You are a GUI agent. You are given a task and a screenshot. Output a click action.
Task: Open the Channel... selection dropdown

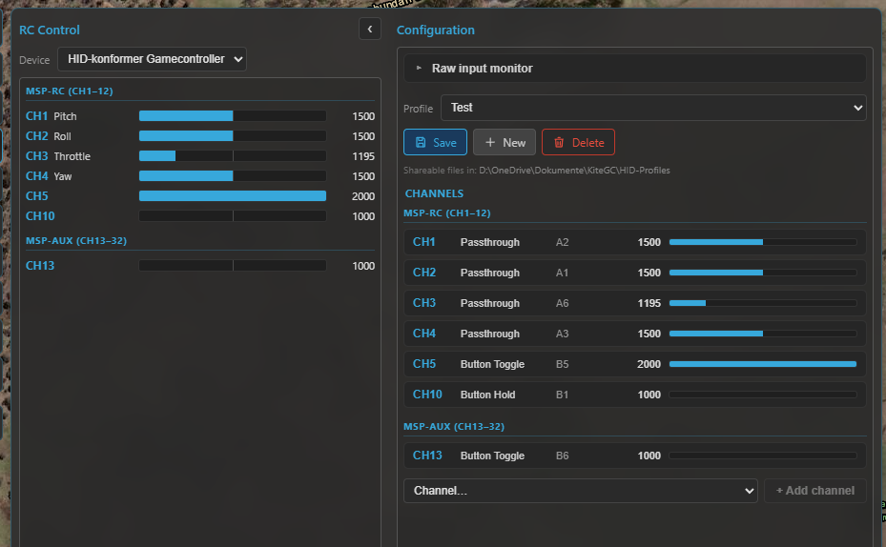580,491
